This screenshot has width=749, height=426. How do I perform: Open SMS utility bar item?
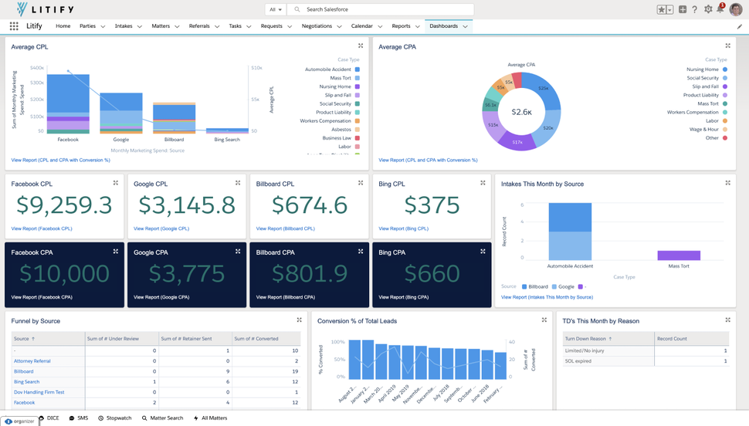pos(79,418)
